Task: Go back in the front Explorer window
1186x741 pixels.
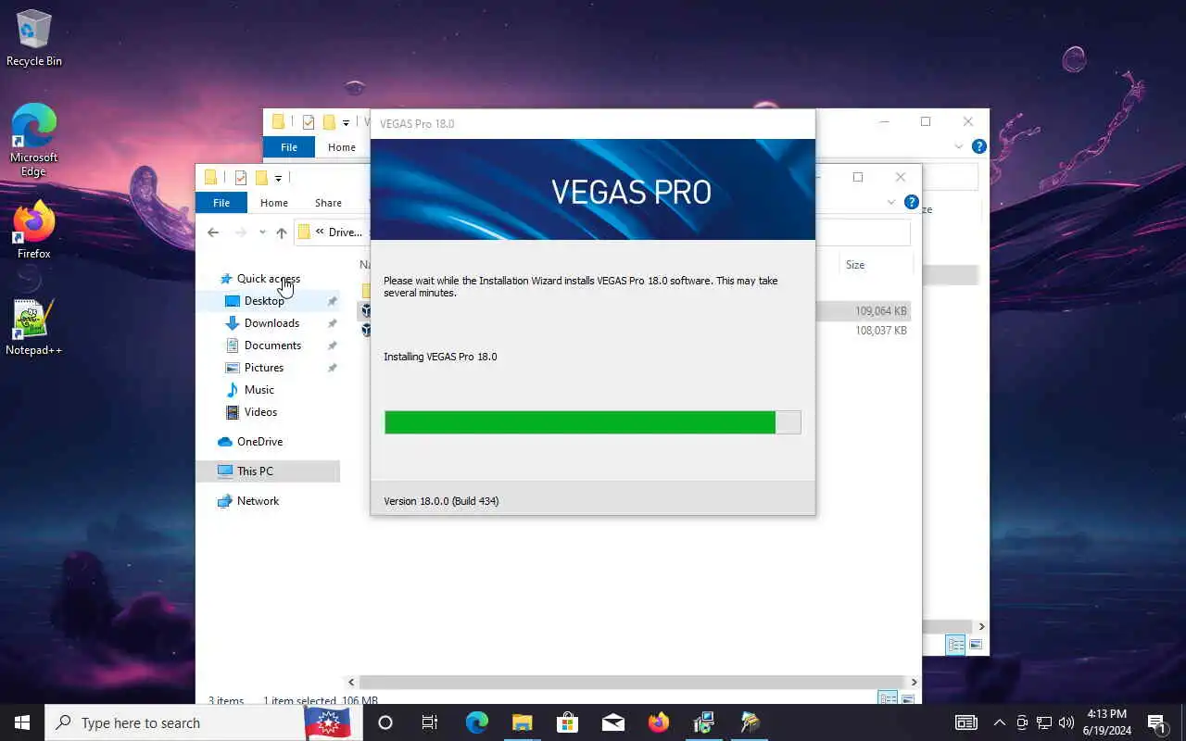Action: (x=213, y=232)
